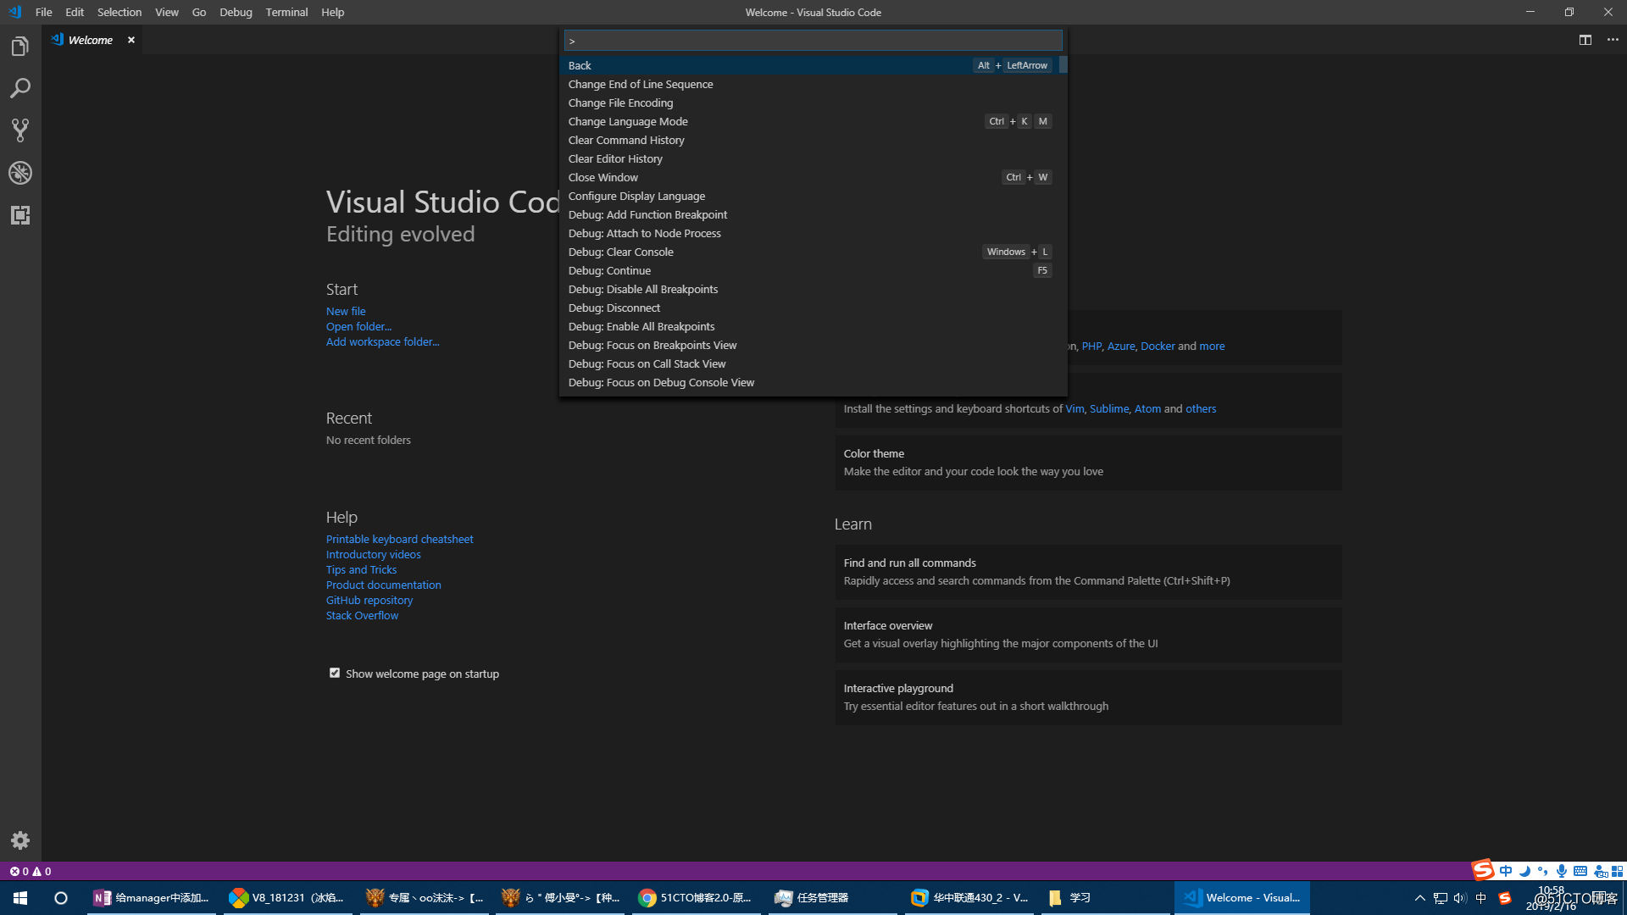Open the Search view icon

[x=20, y=88]
